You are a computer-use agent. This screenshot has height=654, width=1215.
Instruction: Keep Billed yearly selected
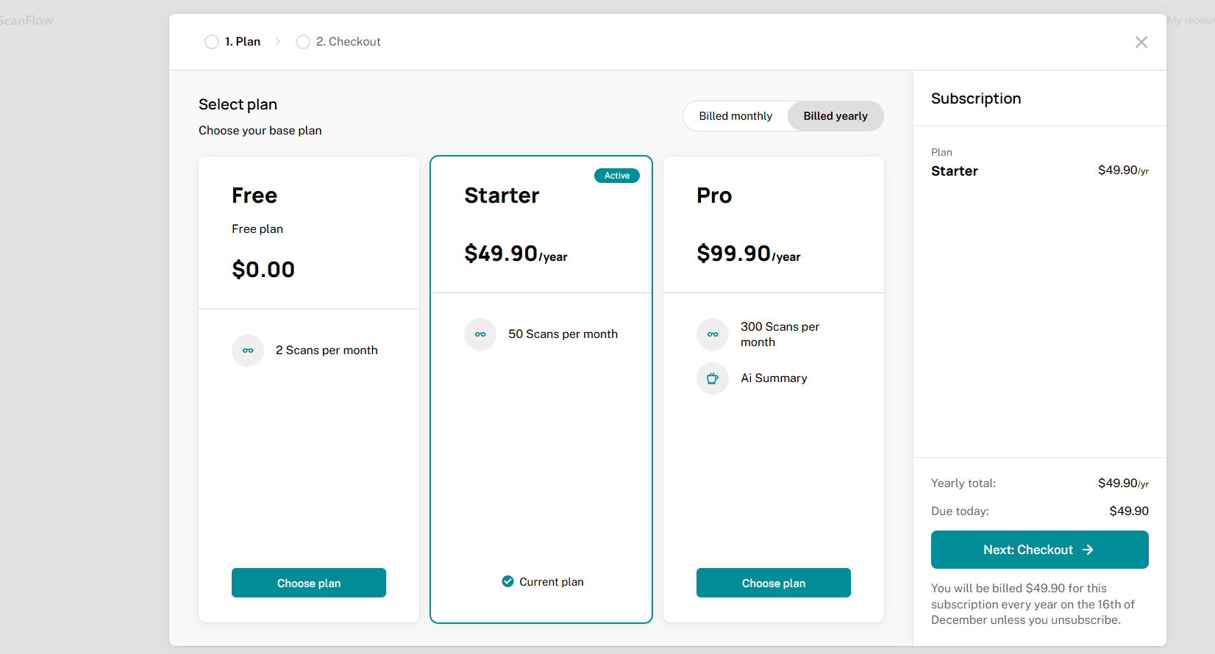(835, 115)
